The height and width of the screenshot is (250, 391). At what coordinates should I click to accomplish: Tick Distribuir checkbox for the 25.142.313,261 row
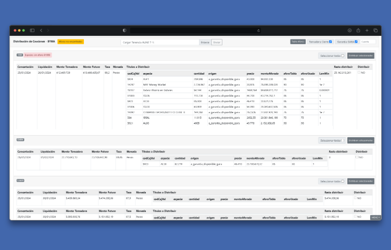[359, 72]
